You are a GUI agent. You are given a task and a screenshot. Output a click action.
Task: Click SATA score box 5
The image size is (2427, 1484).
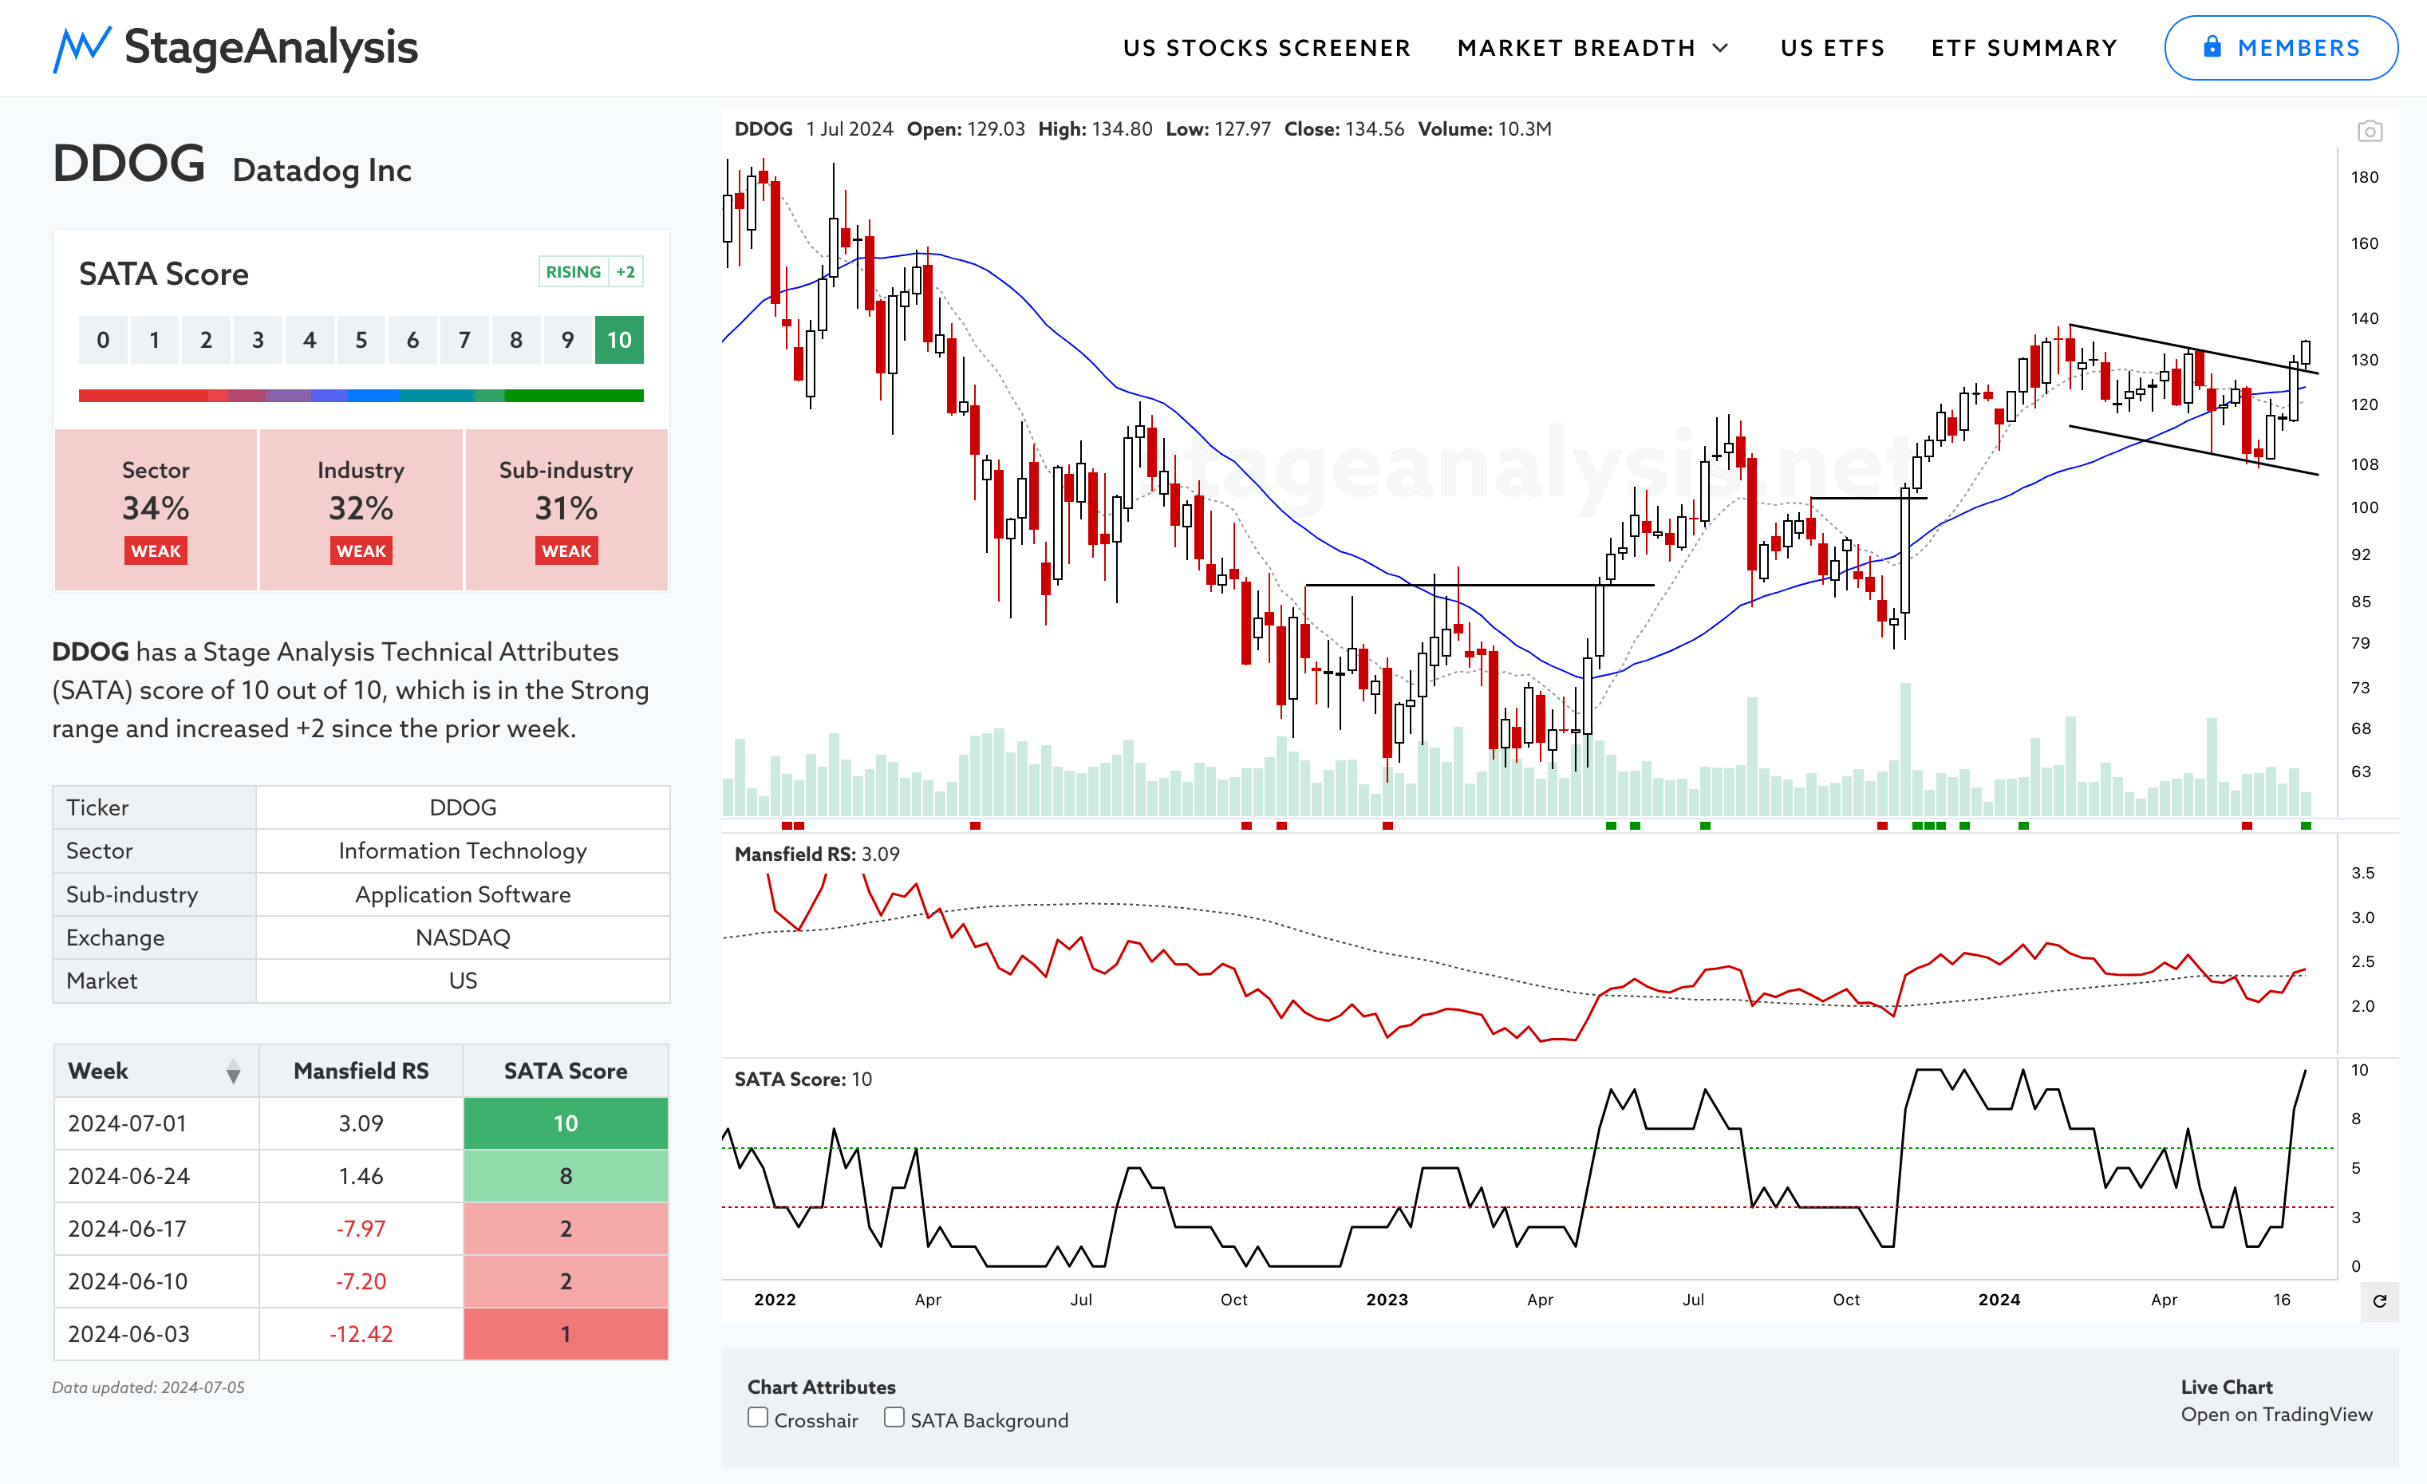tap(361, 340)
